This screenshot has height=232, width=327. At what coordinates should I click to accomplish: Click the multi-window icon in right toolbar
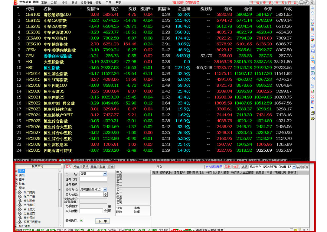coord(312,46)
